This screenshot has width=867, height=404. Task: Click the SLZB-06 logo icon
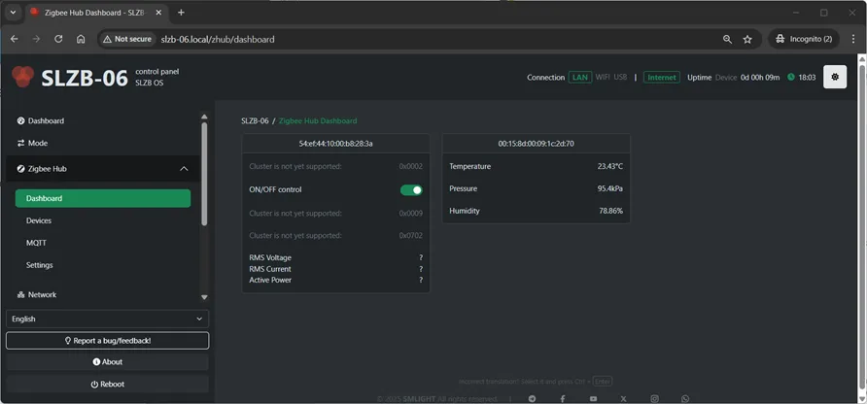[22, 78]
